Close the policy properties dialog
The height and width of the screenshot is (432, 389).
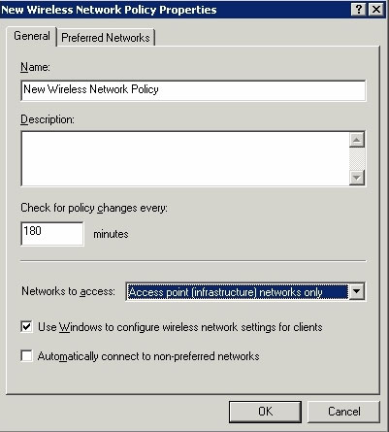click(376, 10)
